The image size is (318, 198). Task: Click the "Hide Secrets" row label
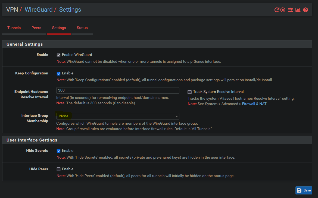[x=37, y=150]
